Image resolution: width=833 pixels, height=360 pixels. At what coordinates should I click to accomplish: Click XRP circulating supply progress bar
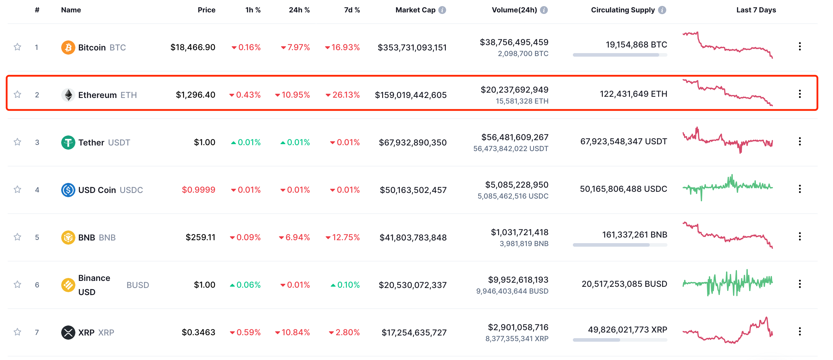[x=620, y=340]
